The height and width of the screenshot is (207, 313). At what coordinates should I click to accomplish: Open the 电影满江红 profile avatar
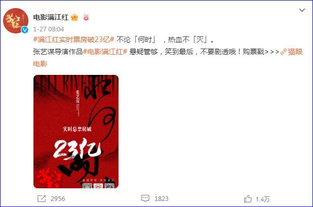coord(16,21)
